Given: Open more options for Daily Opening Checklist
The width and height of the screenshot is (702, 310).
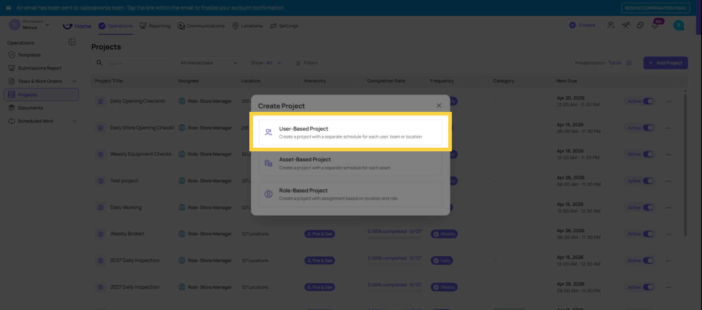Looking at the screenshot, I should click(x=668, y=102).
